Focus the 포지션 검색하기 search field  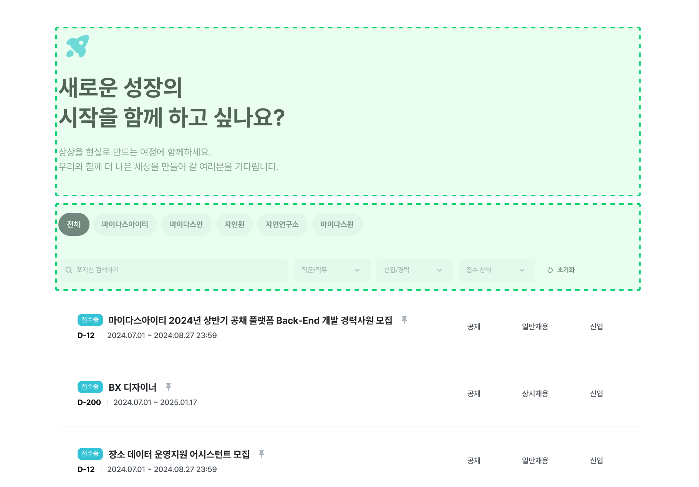[x=177, y=270]
